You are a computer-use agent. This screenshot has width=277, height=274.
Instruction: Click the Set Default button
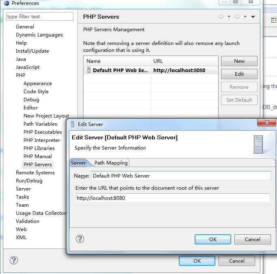coord(239,100)
